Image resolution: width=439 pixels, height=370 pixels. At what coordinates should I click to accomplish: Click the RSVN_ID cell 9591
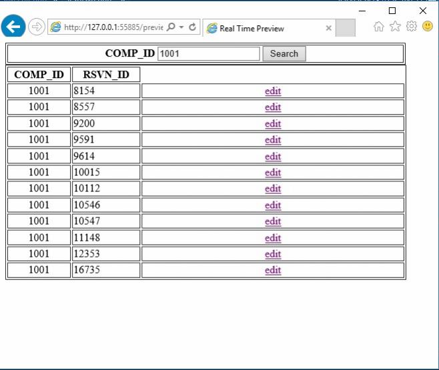point(106,139)
